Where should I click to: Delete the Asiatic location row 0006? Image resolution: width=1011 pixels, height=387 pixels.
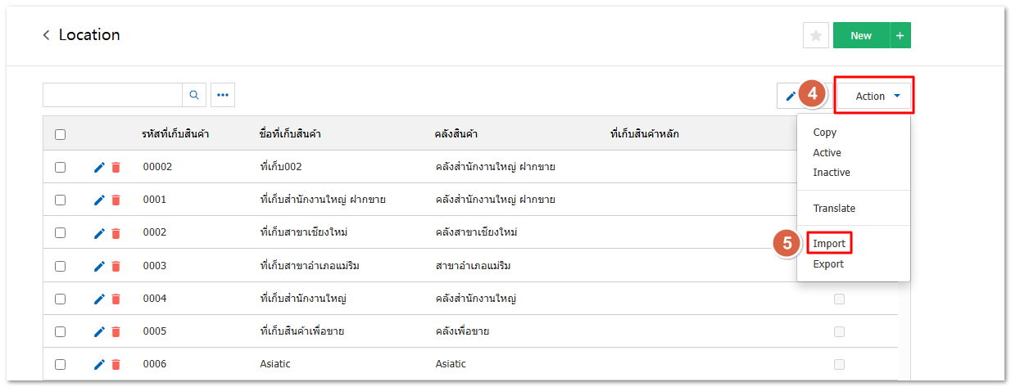[116, 364]
